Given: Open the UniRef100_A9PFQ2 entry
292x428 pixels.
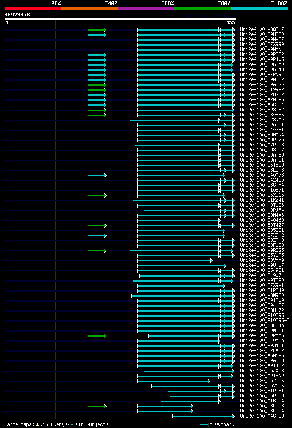Looking at the screenshot, I should click(262, 55).
